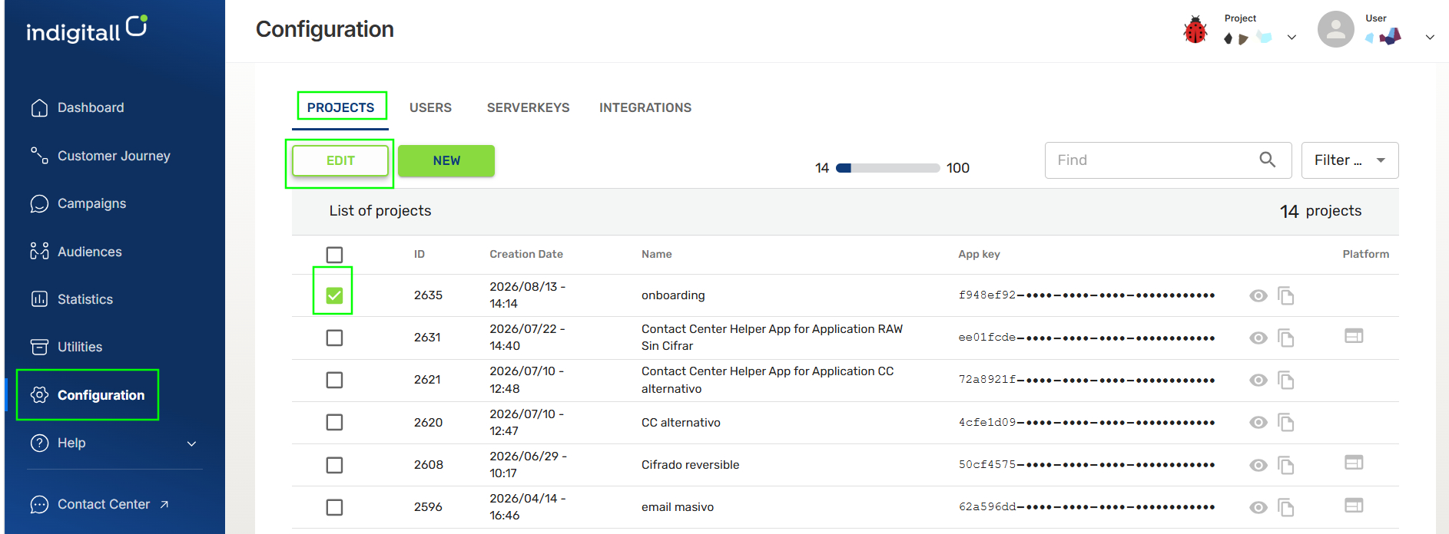Show app key for project 2621

1258,380
